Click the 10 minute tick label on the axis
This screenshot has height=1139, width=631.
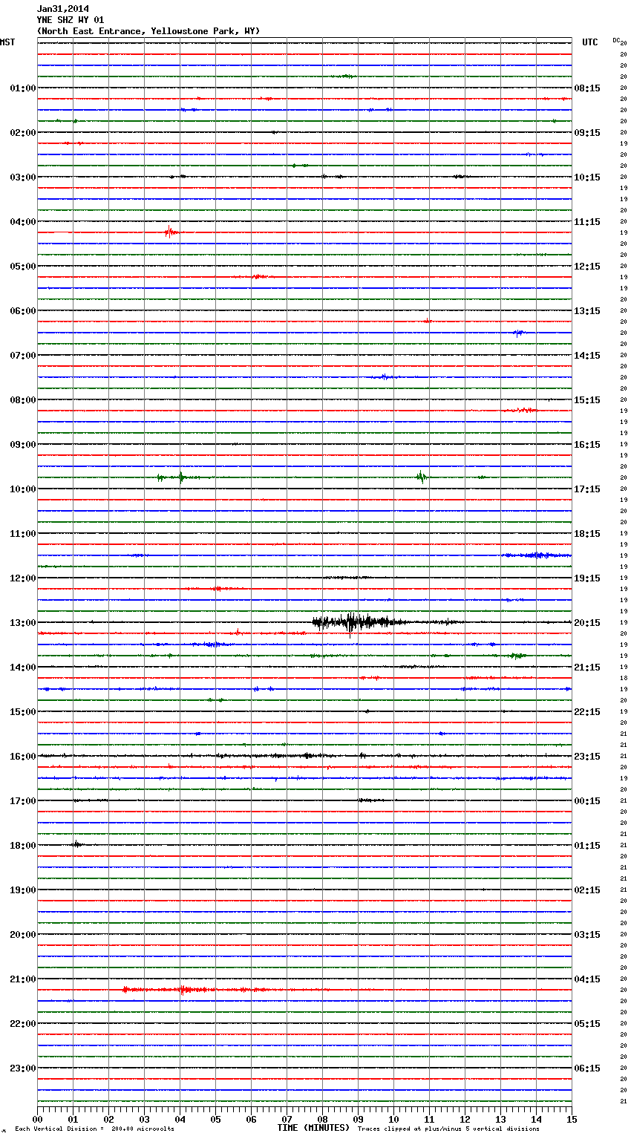coord(393,1119)
